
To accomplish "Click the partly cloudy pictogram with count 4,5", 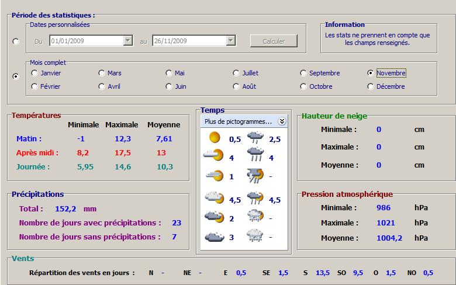I will tap(215, 197).
